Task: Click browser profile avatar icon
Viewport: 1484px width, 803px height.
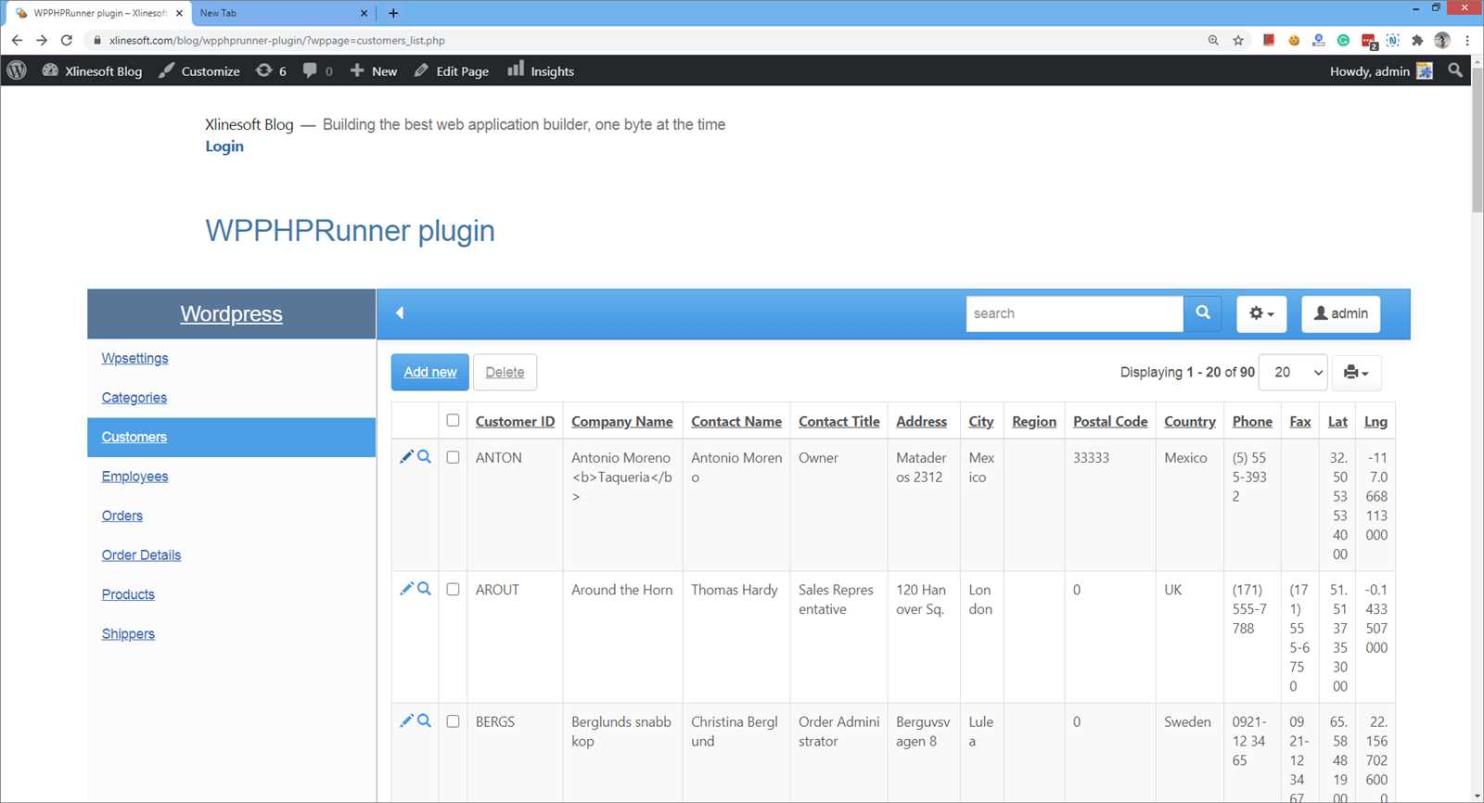Action: (1442, 40)
